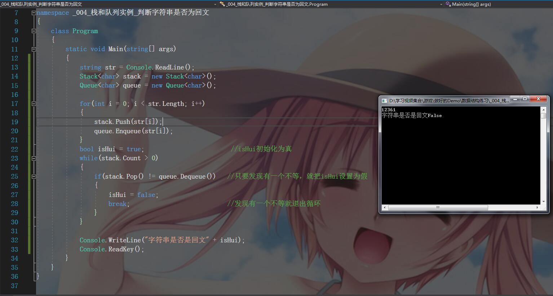This screenshot has height=296, width=553.
Task: Click the 'break;' statement on line 28
Action: [x=119, y=204]
